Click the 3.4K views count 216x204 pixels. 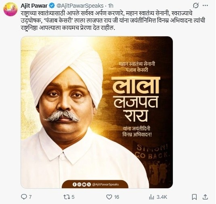point(162,197)
